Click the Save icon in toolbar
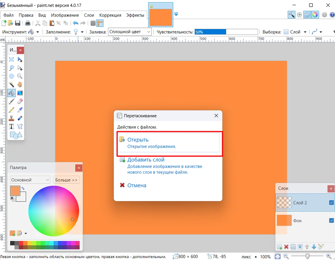Image resolution: width=335 pixels, height=260 pixels. [18, 23]
